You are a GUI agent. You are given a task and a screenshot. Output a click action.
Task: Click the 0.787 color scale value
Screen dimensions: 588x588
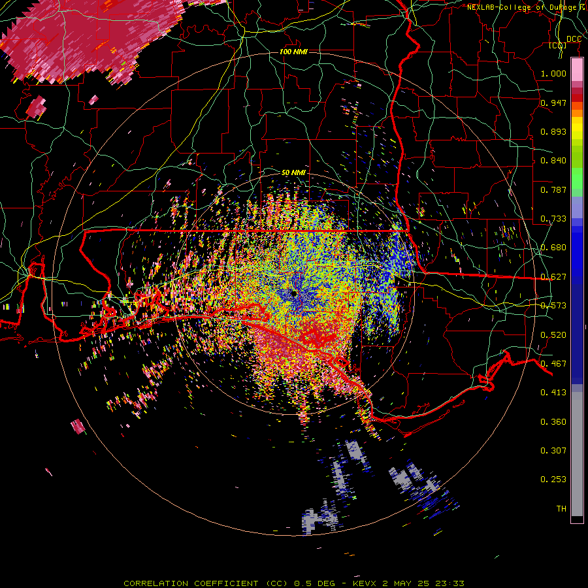tap(553, 189)
